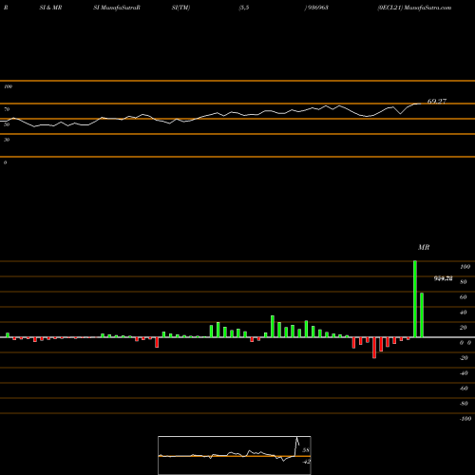Click the 'SI & MR' header text
The image size is (475, 475).
[x=50, y=8]
